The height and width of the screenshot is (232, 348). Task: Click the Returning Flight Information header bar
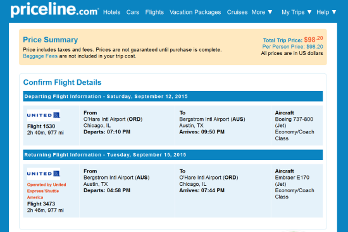tap(173, 155)
